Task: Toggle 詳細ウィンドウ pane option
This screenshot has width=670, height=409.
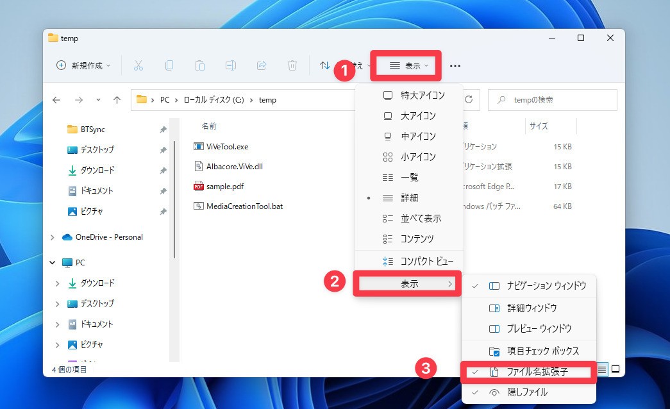Action: click(528, 308)
